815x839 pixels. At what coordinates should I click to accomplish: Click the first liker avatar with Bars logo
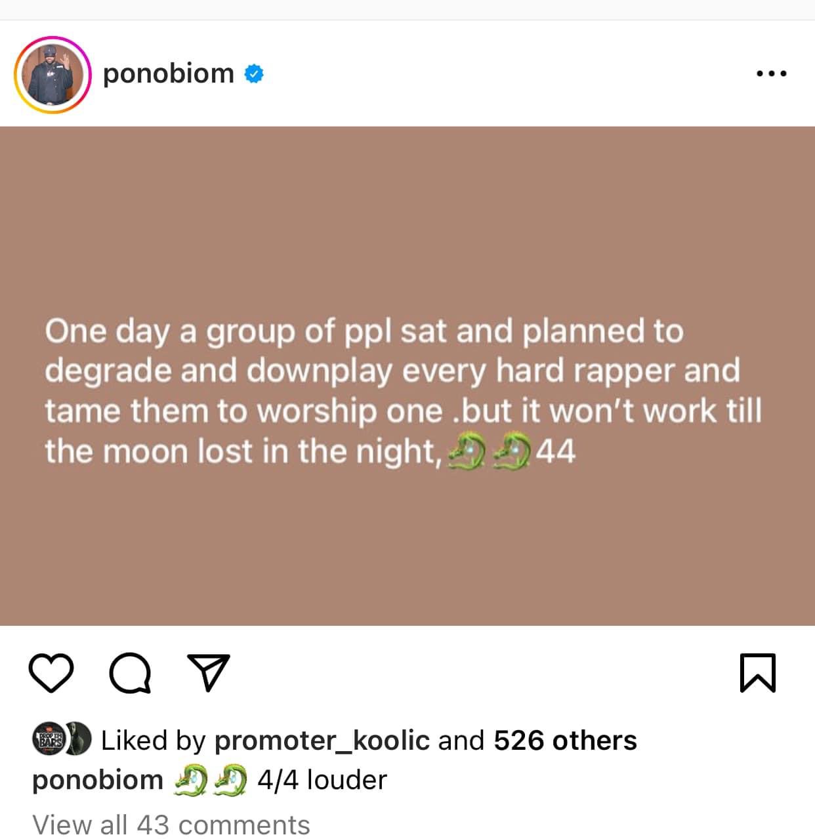point(49,739)
